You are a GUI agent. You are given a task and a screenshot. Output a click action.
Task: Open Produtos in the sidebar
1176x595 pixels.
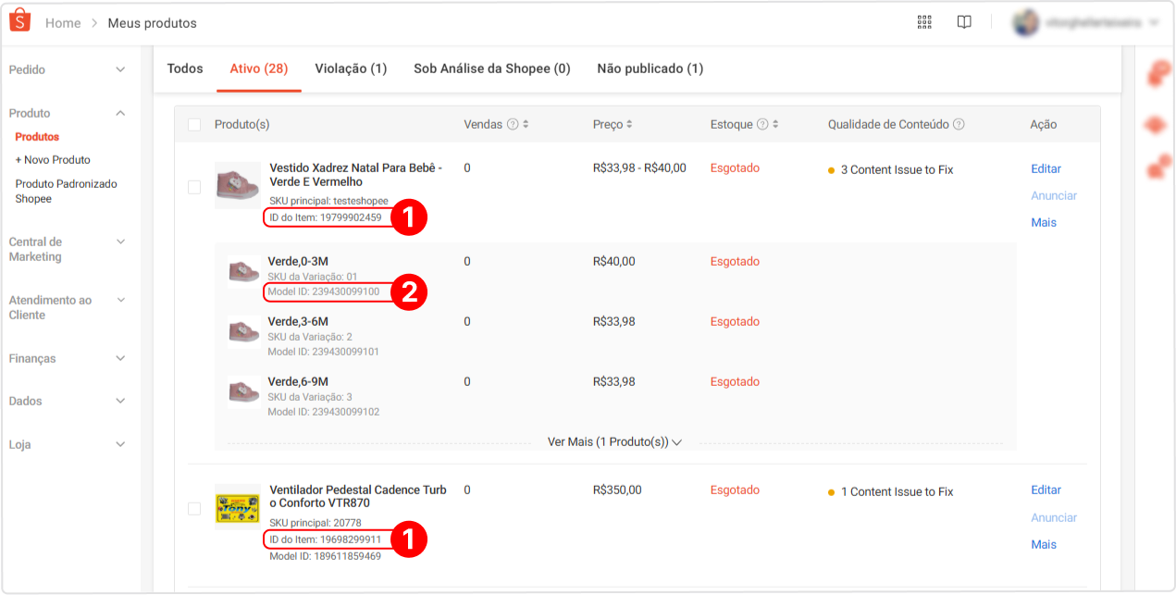point(38,137)
